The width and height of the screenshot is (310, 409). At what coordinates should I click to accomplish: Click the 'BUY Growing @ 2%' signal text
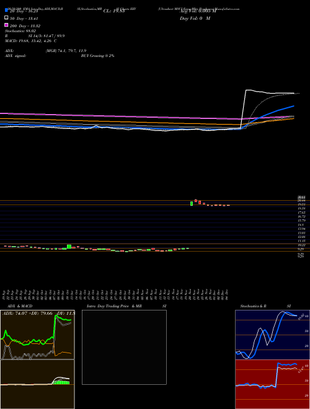[x=97, y=56]
